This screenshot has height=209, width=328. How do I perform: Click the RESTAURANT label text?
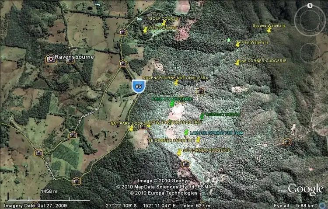[163, 28]
